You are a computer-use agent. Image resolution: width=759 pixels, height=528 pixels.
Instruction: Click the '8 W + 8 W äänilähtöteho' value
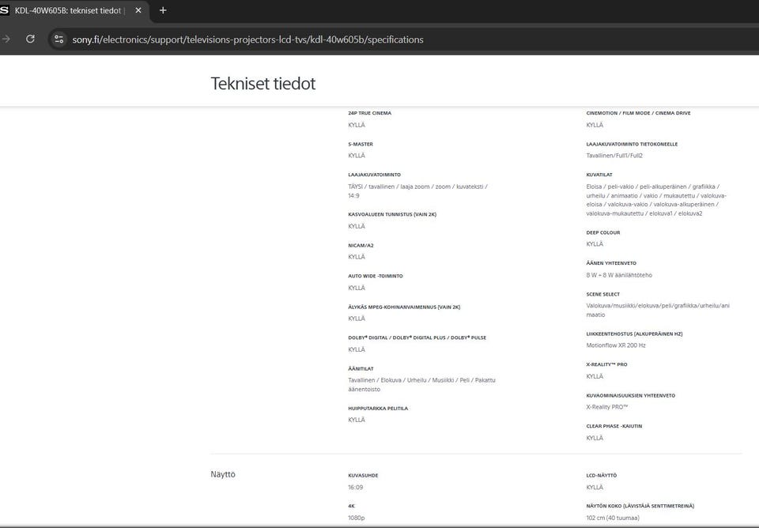pos(619,275)
